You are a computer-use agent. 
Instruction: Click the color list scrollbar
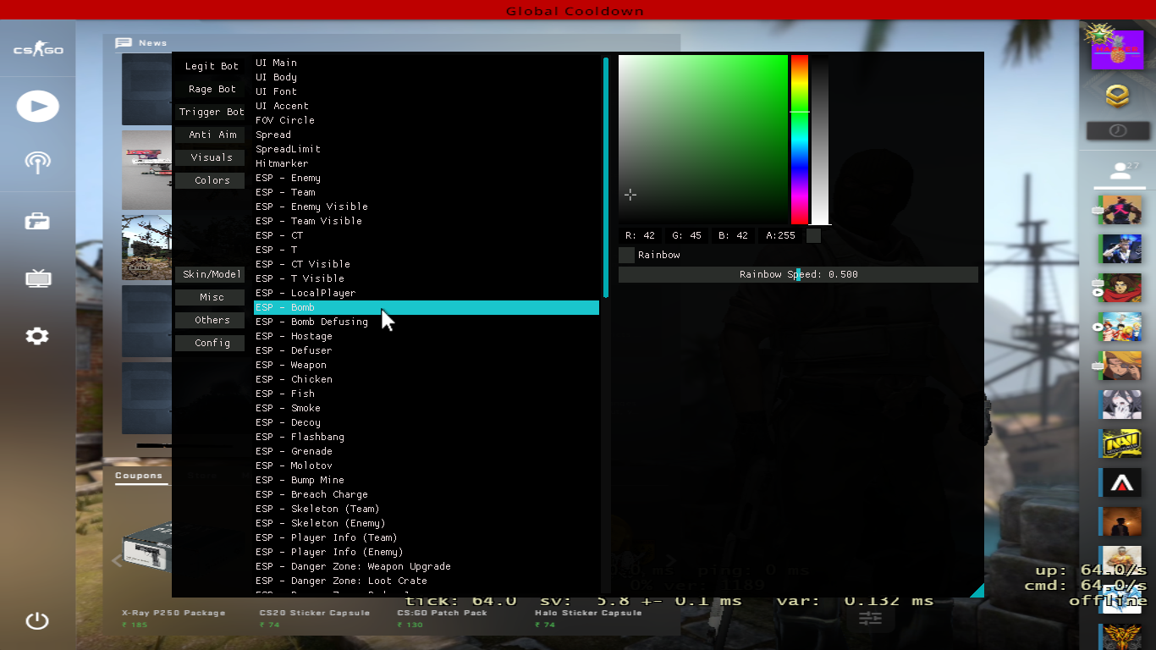(606, 178)
